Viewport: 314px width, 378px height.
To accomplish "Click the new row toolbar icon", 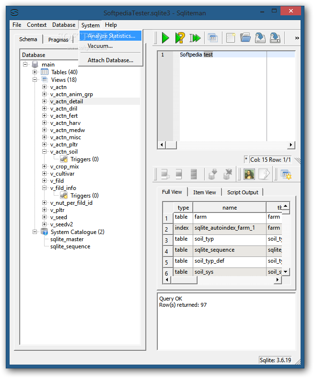I will pos(165,174).
